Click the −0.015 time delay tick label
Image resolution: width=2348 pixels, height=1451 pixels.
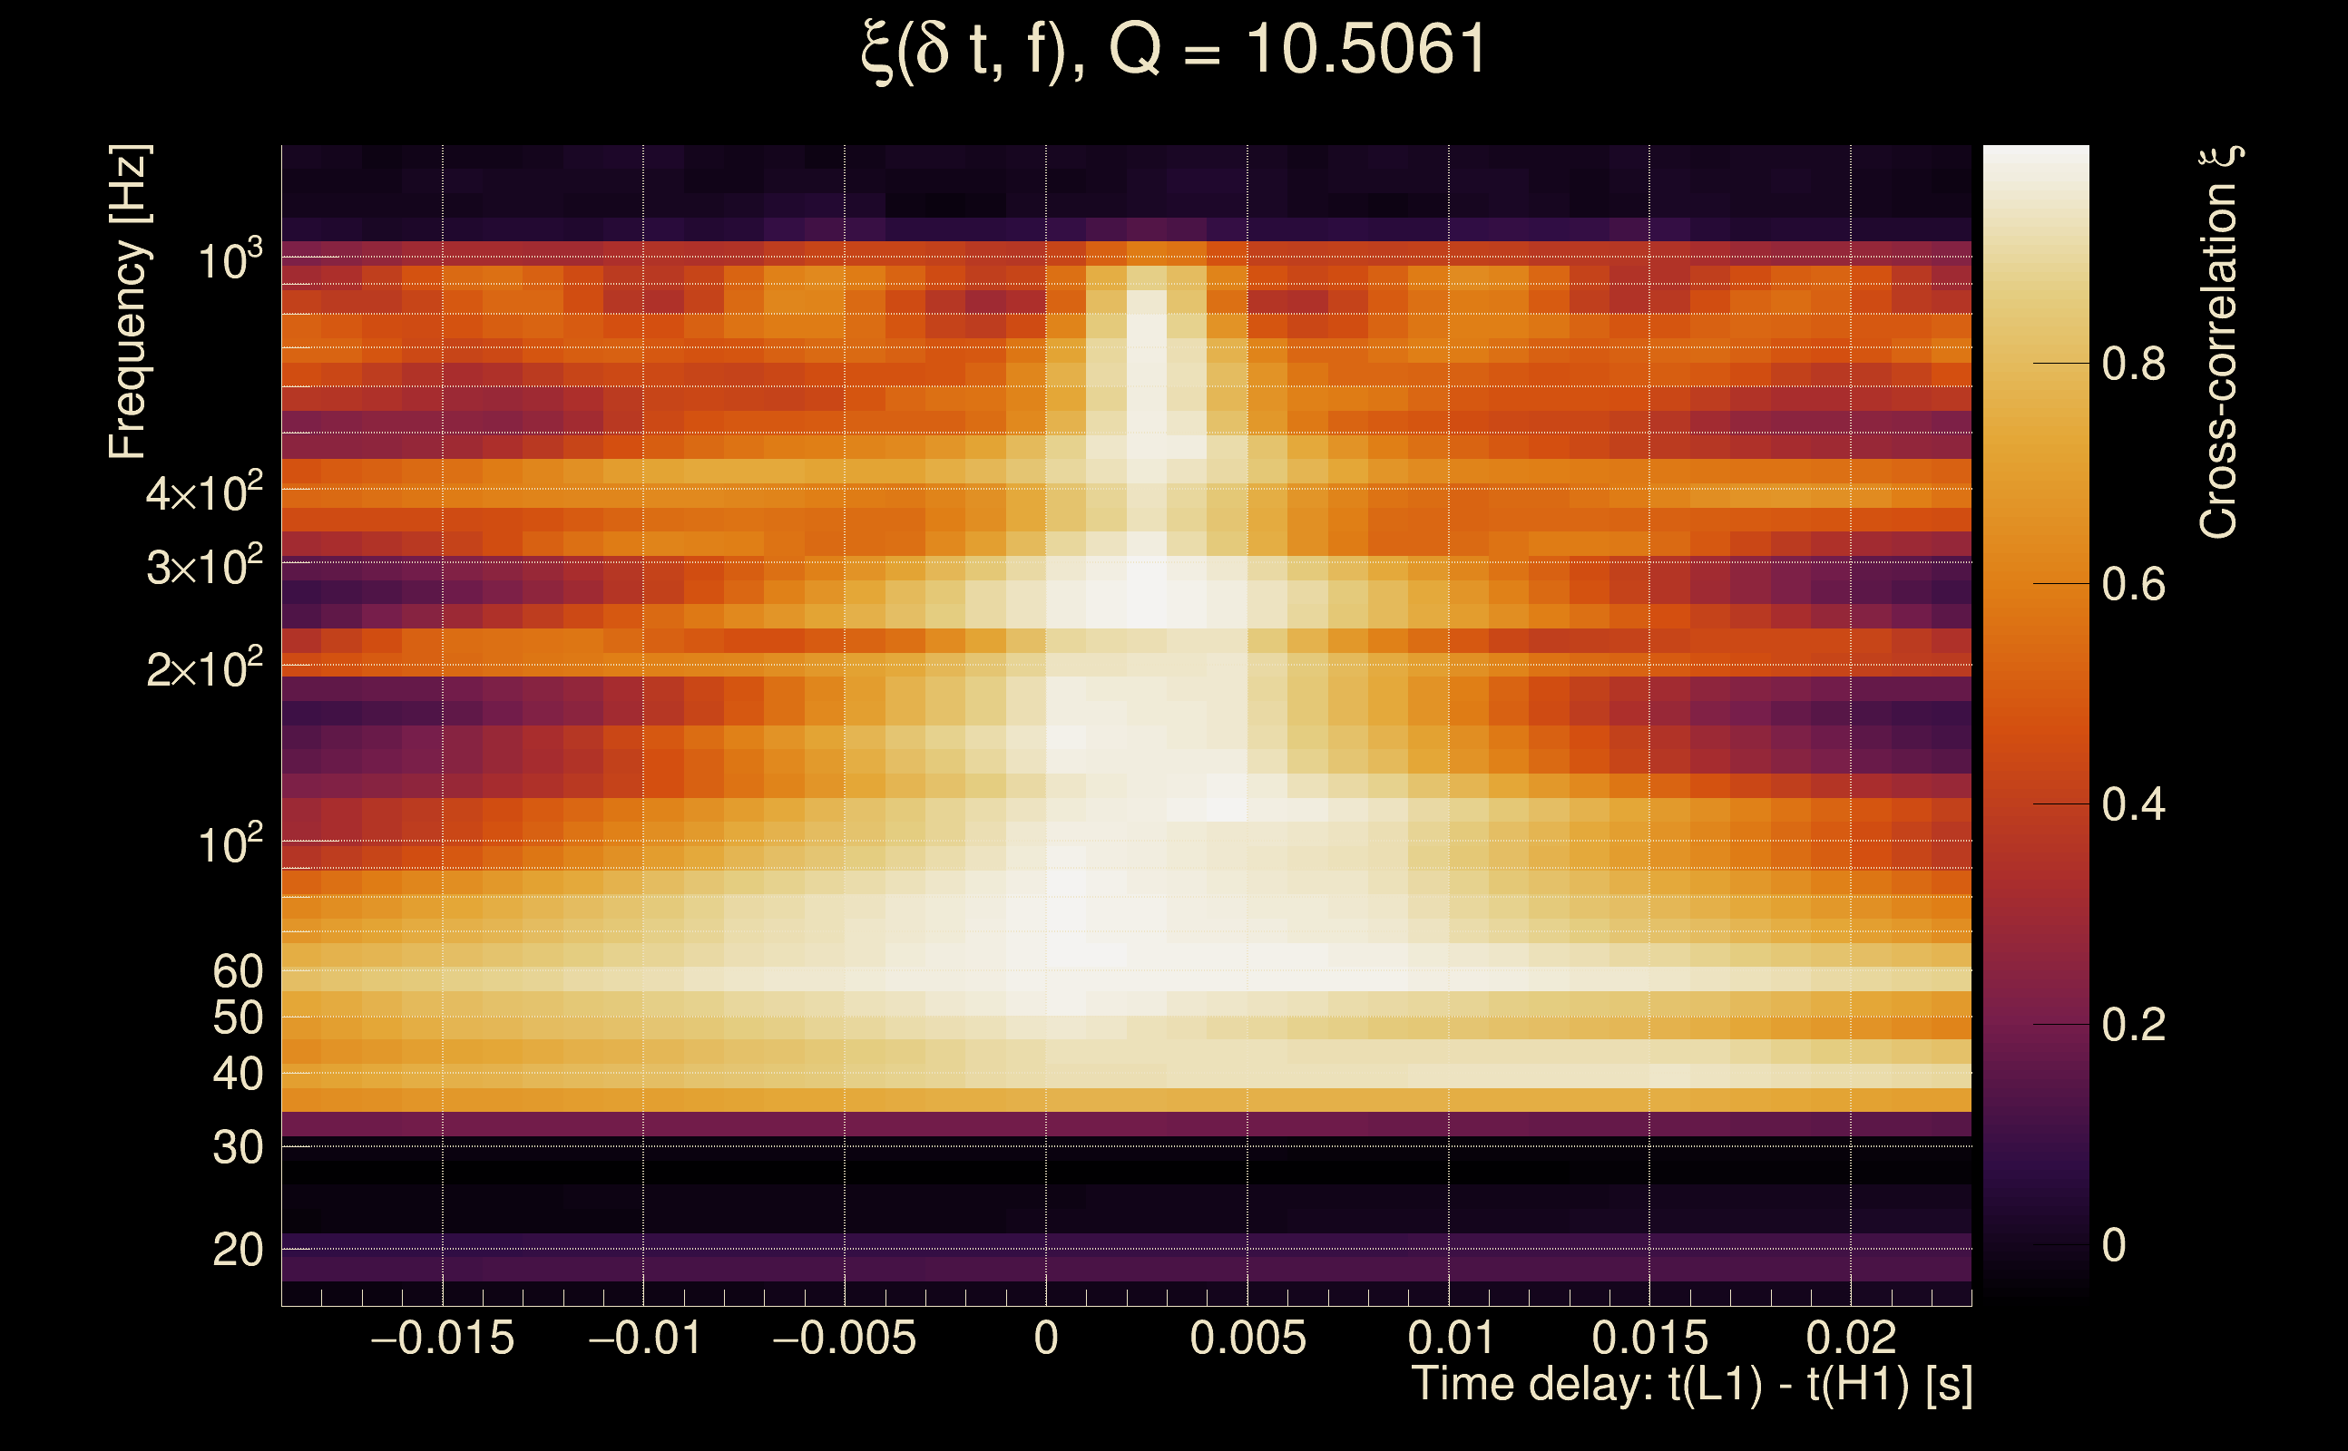point(443,1338)
